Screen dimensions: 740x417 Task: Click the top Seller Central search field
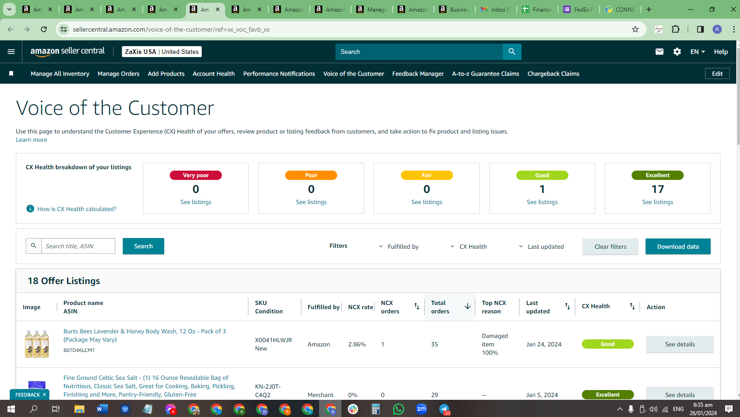419,52
